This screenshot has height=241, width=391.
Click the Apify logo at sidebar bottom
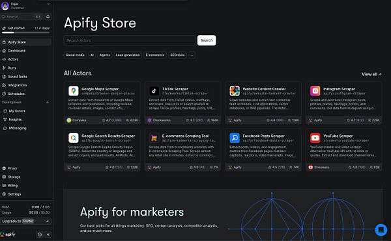pos(8,235)
